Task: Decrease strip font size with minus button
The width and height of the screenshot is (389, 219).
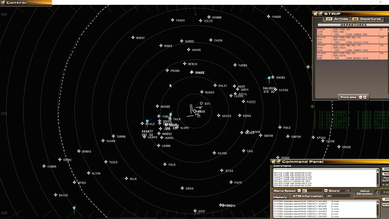Action: click(x=360, y=97)
